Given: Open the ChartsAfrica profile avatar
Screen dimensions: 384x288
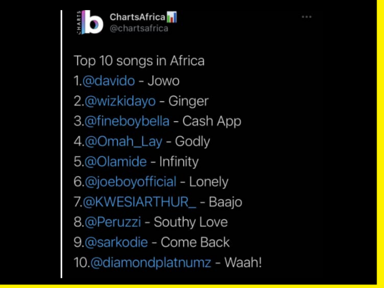Looking at the screenshot, I should pos(90,22).
